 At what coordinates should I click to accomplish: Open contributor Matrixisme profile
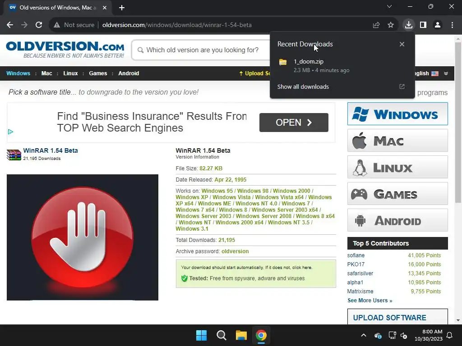point(360,291)
